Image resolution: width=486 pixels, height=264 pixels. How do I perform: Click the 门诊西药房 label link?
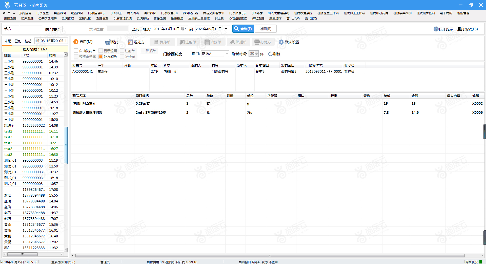173,54
